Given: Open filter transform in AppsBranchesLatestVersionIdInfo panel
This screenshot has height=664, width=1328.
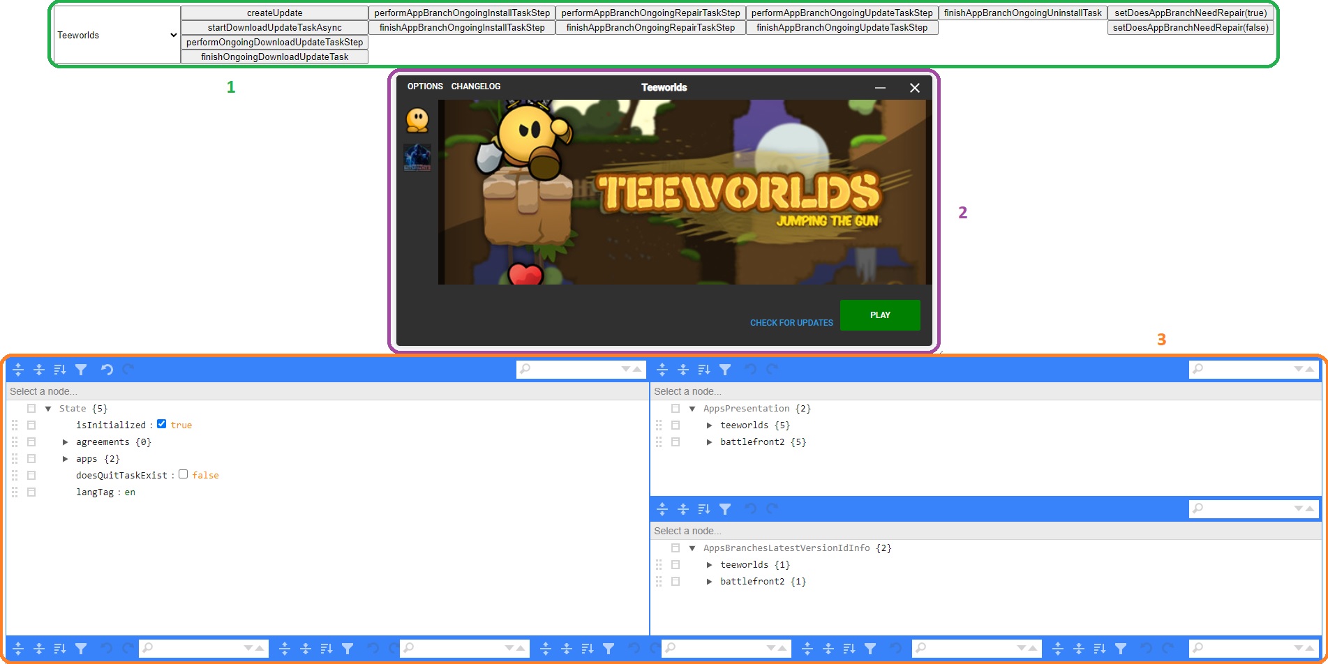Looking at the screenshot, I should pyautogui.click(x=725, y=509).
